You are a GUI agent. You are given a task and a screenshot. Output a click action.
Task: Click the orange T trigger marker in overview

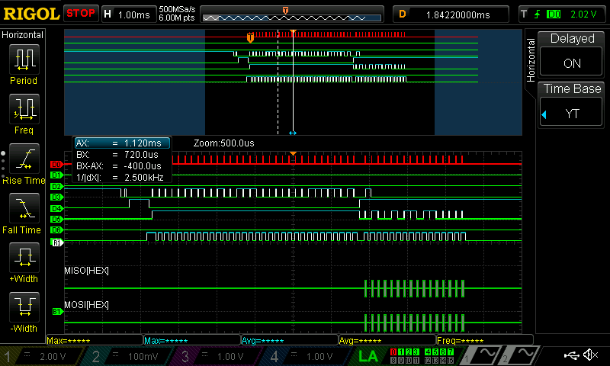[x=250, y=37]
